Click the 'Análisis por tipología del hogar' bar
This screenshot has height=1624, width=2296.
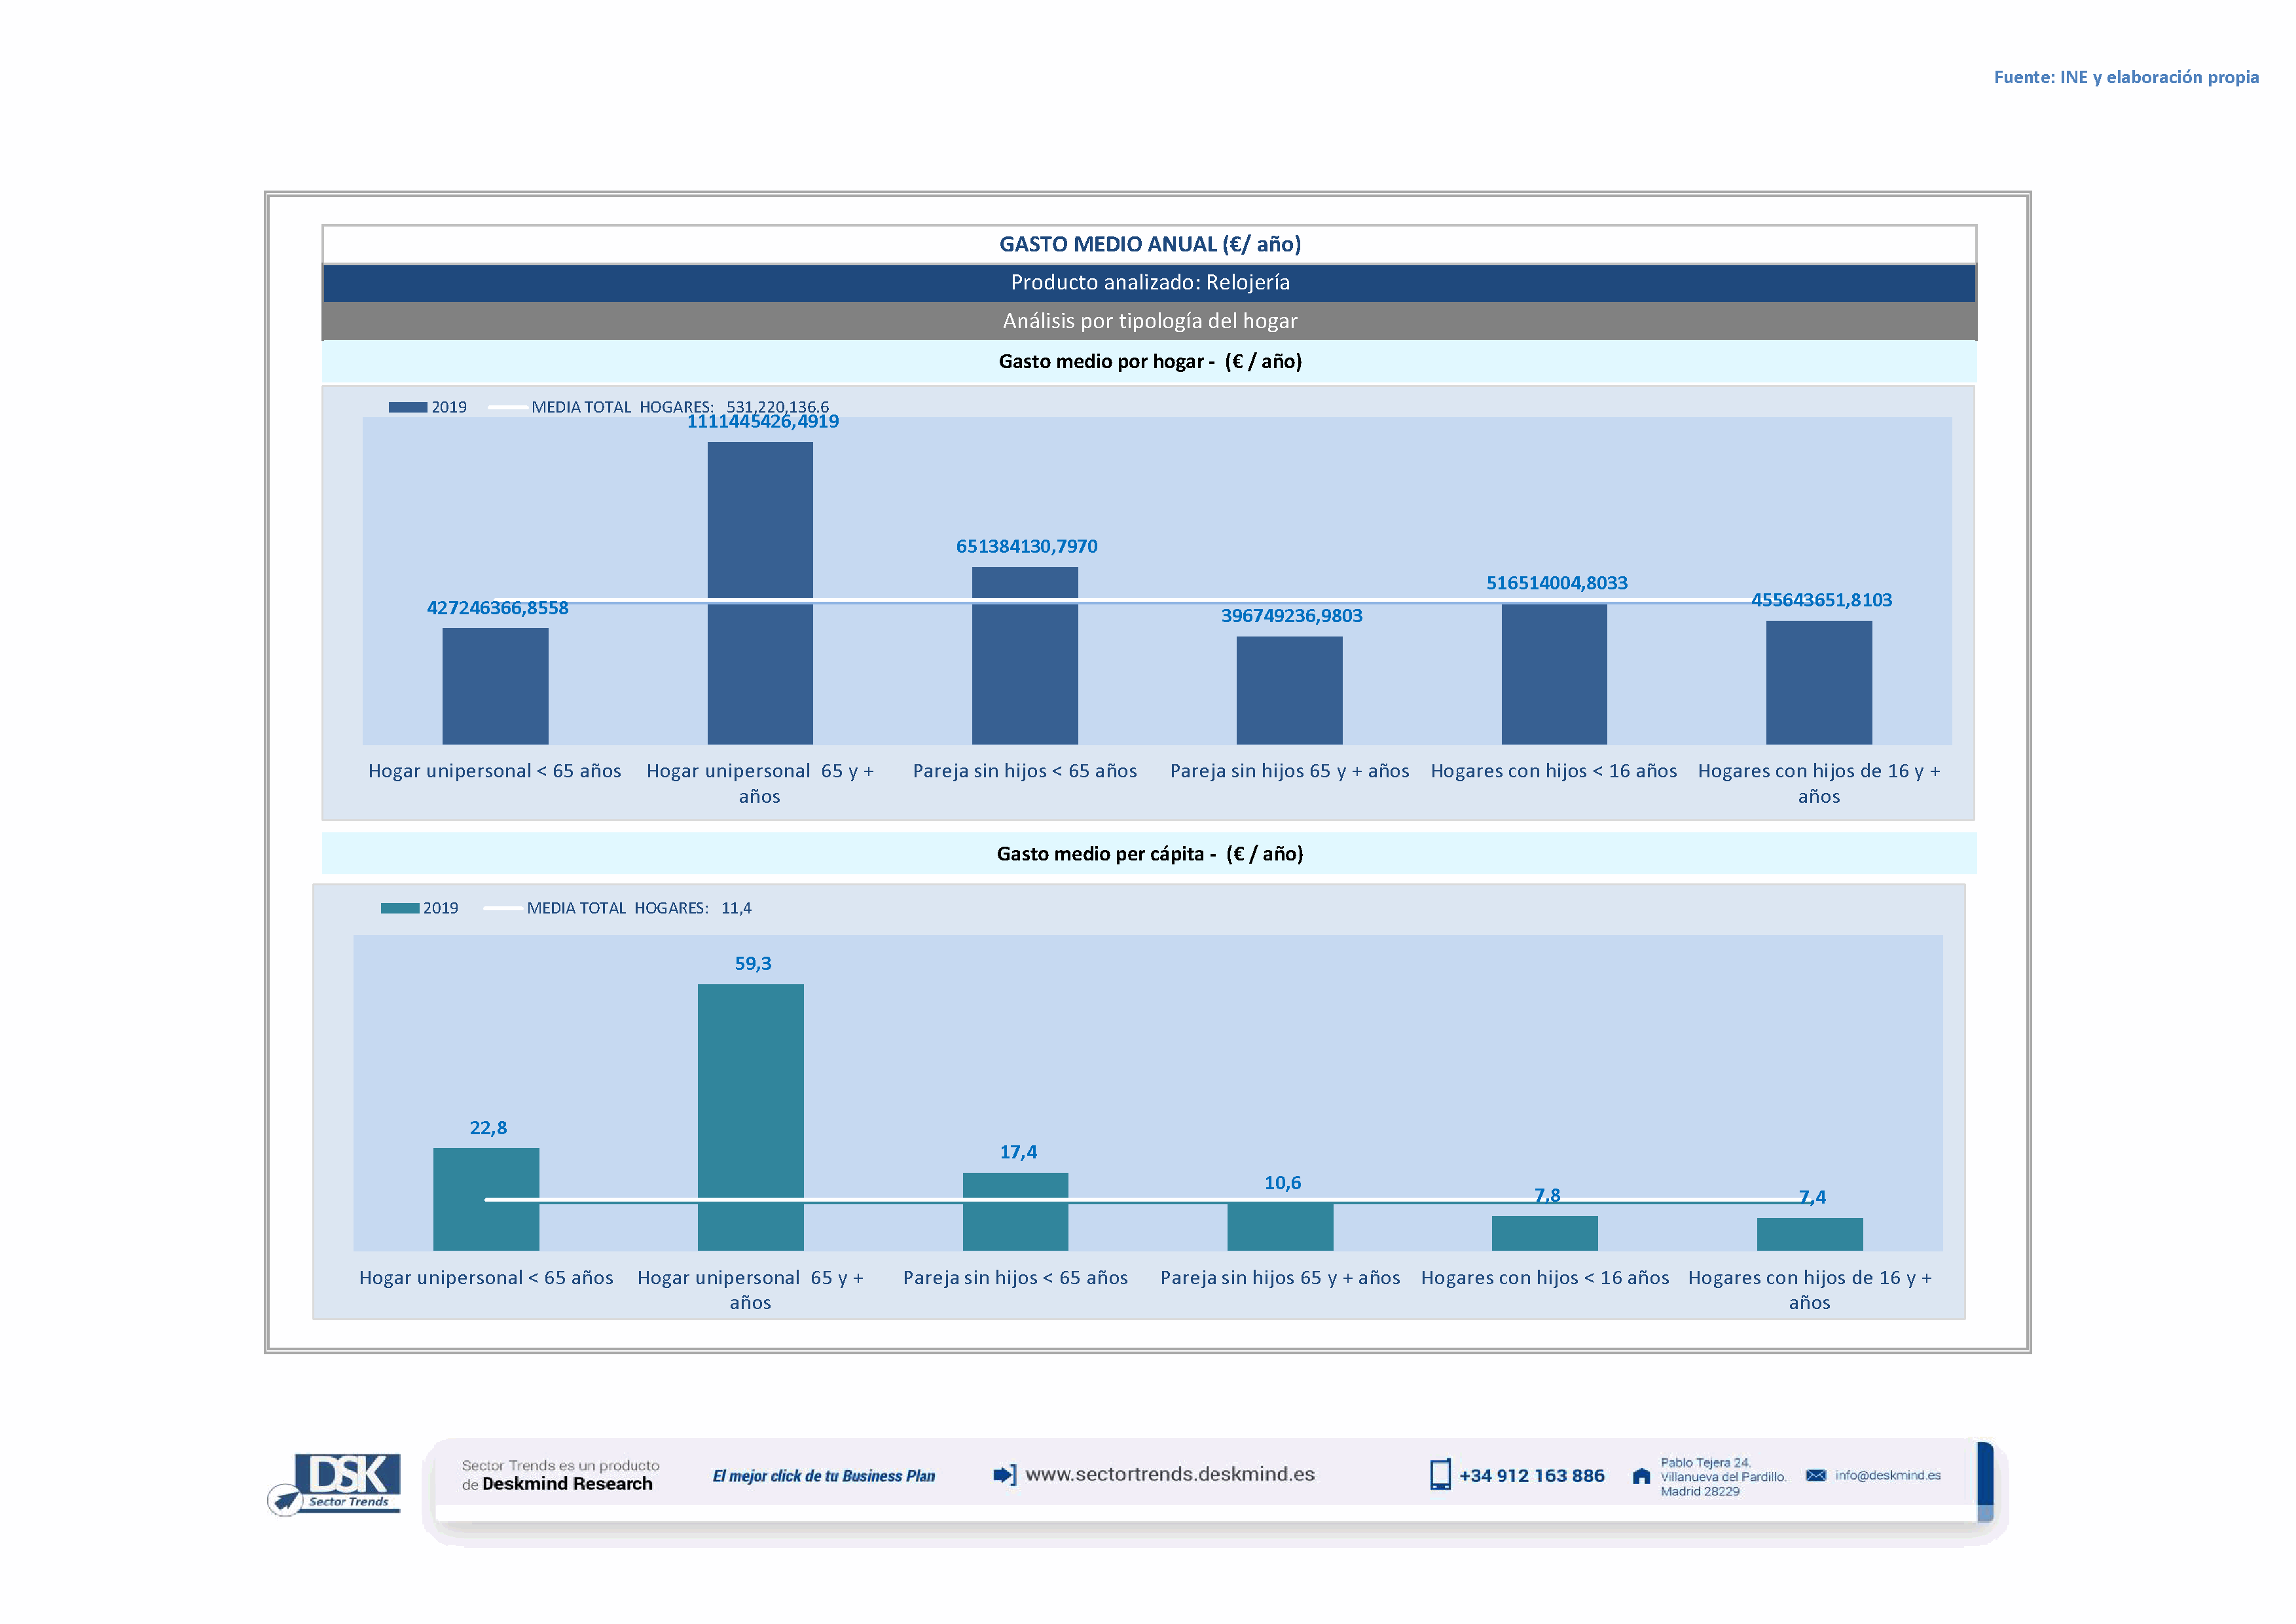click(x=1149, y=321)
